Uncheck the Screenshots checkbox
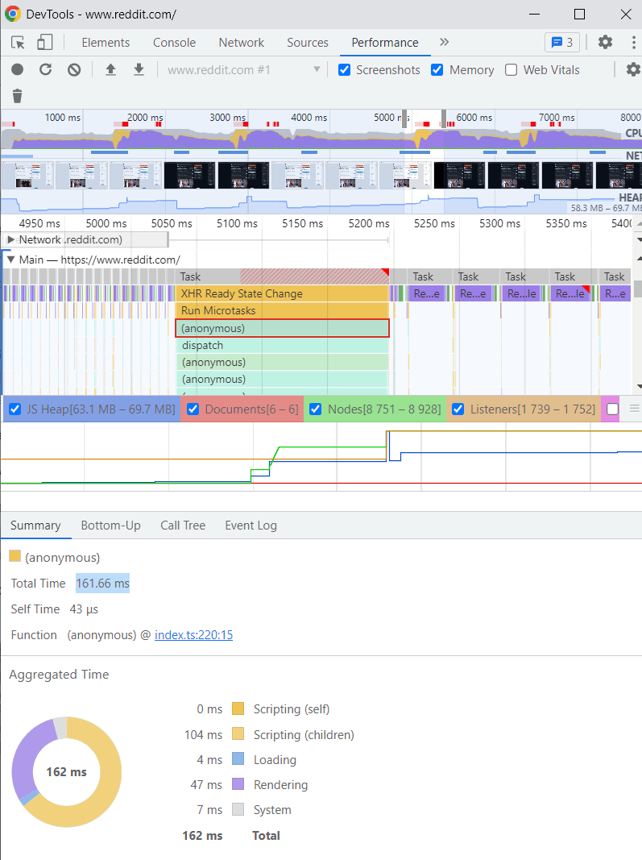Image resolution: width=642 pixels, height=860 pixels. click(344, 70)
